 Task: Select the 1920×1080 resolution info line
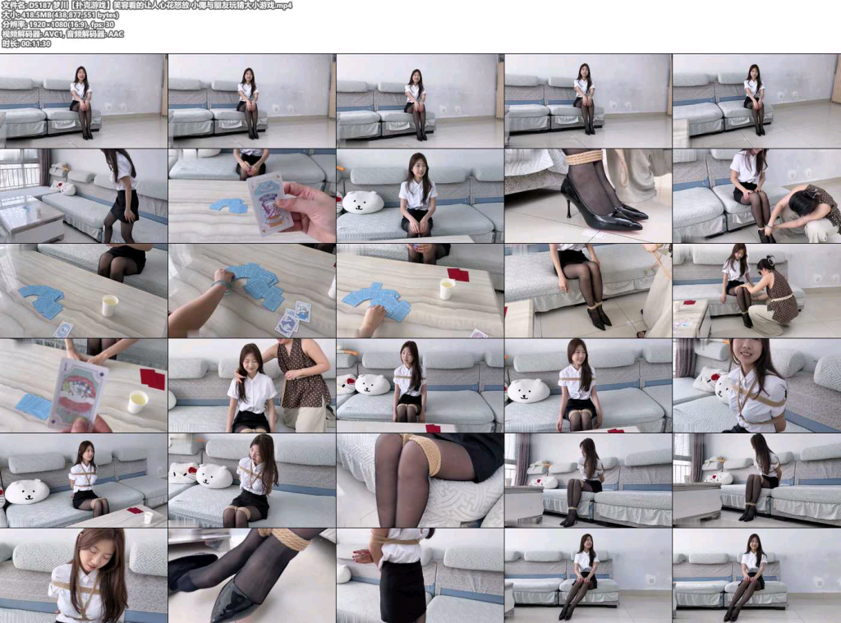58,25
